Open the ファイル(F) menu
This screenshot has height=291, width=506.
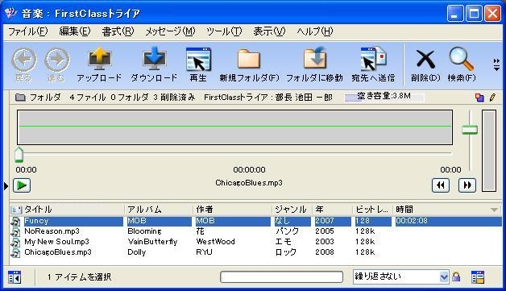[27, 31]
